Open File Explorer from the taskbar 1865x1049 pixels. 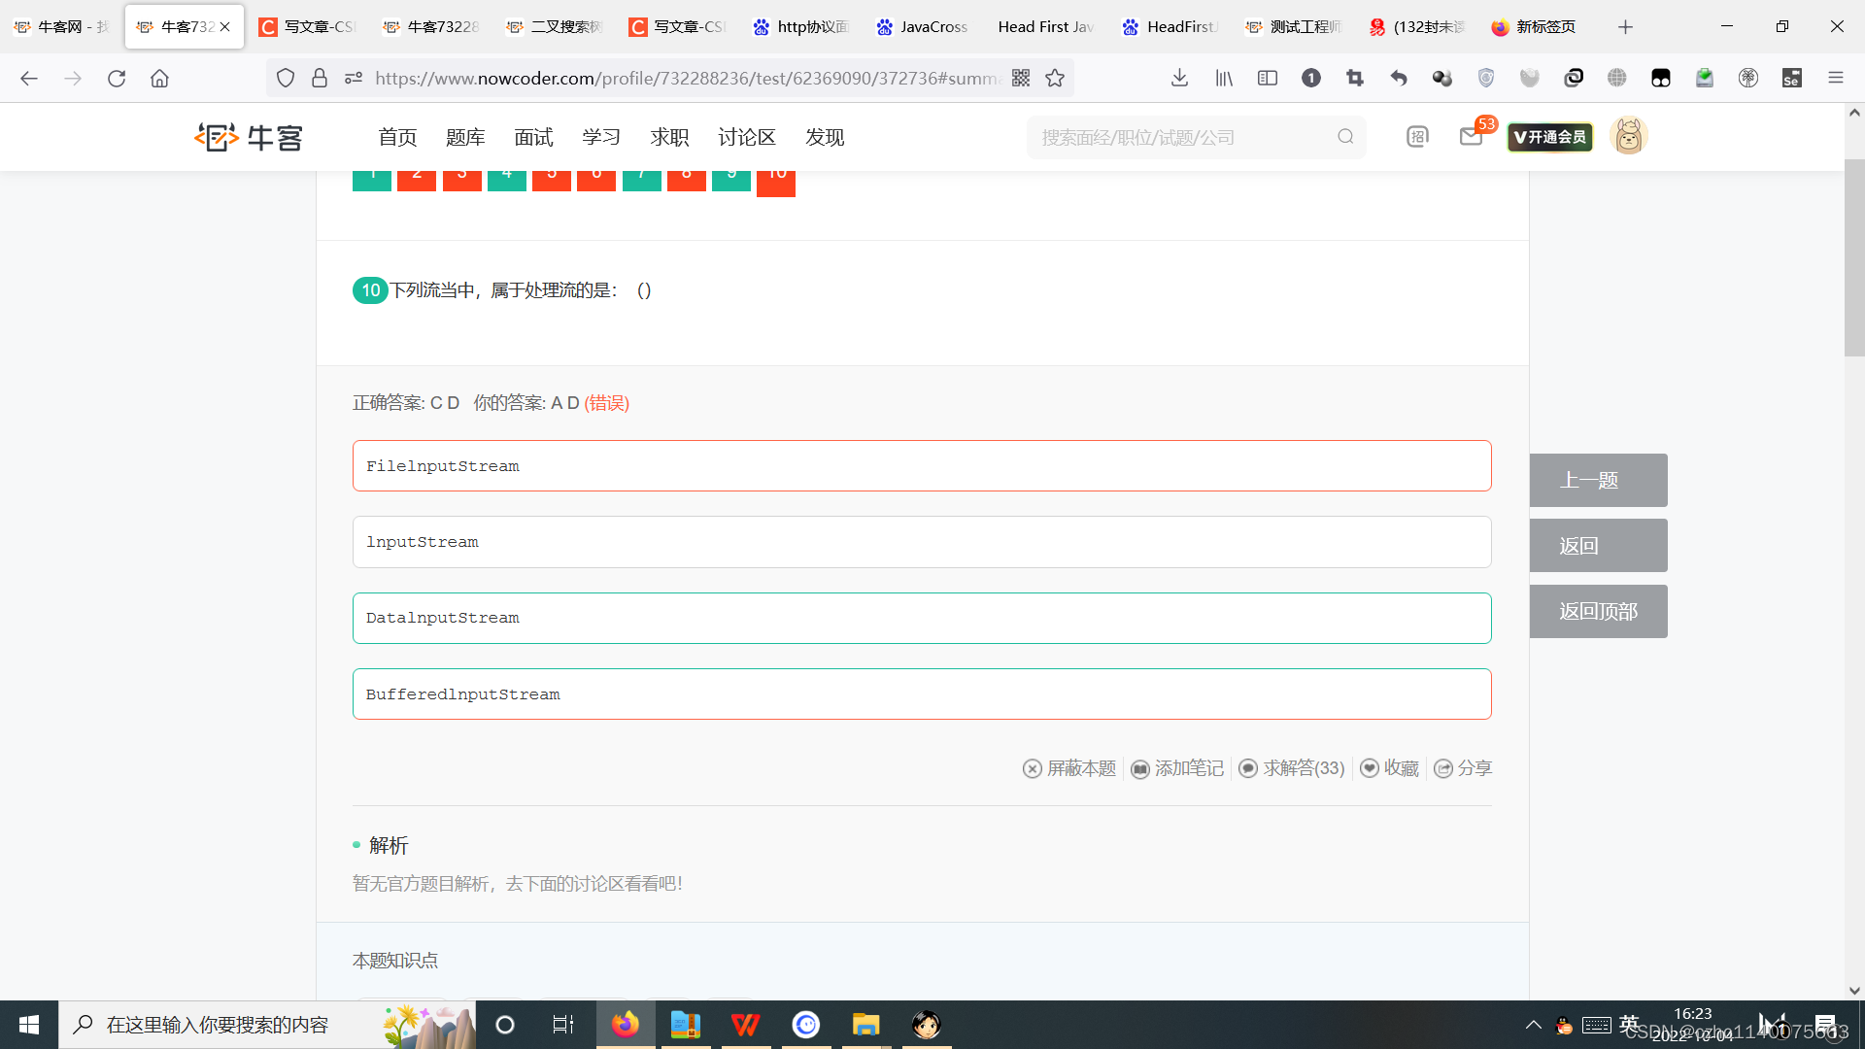(865, 1025)
